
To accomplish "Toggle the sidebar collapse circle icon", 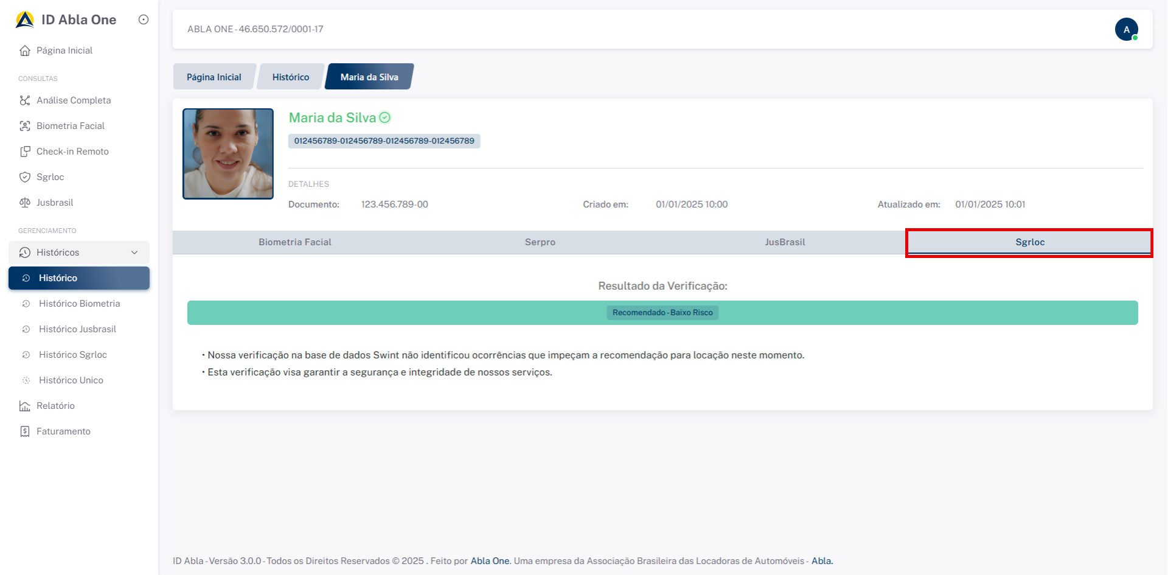I will coord(144,19).
